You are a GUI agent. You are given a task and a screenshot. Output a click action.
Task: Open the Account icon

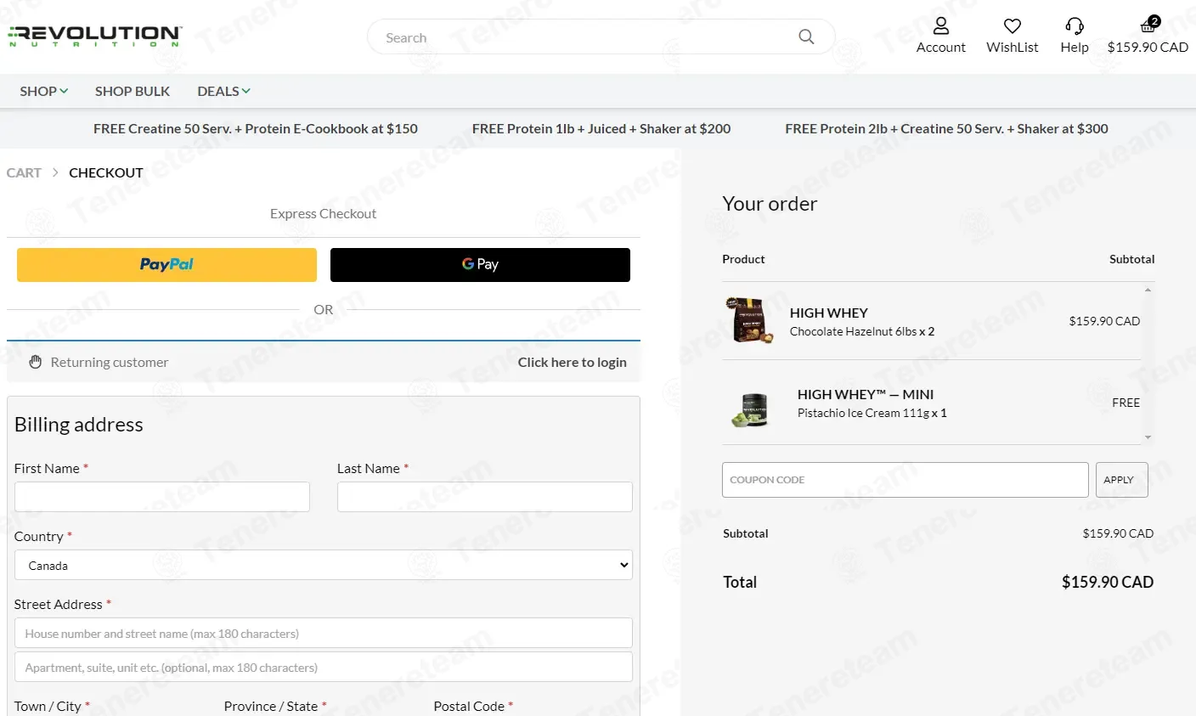pyautogui.click(x=941, y=26)
